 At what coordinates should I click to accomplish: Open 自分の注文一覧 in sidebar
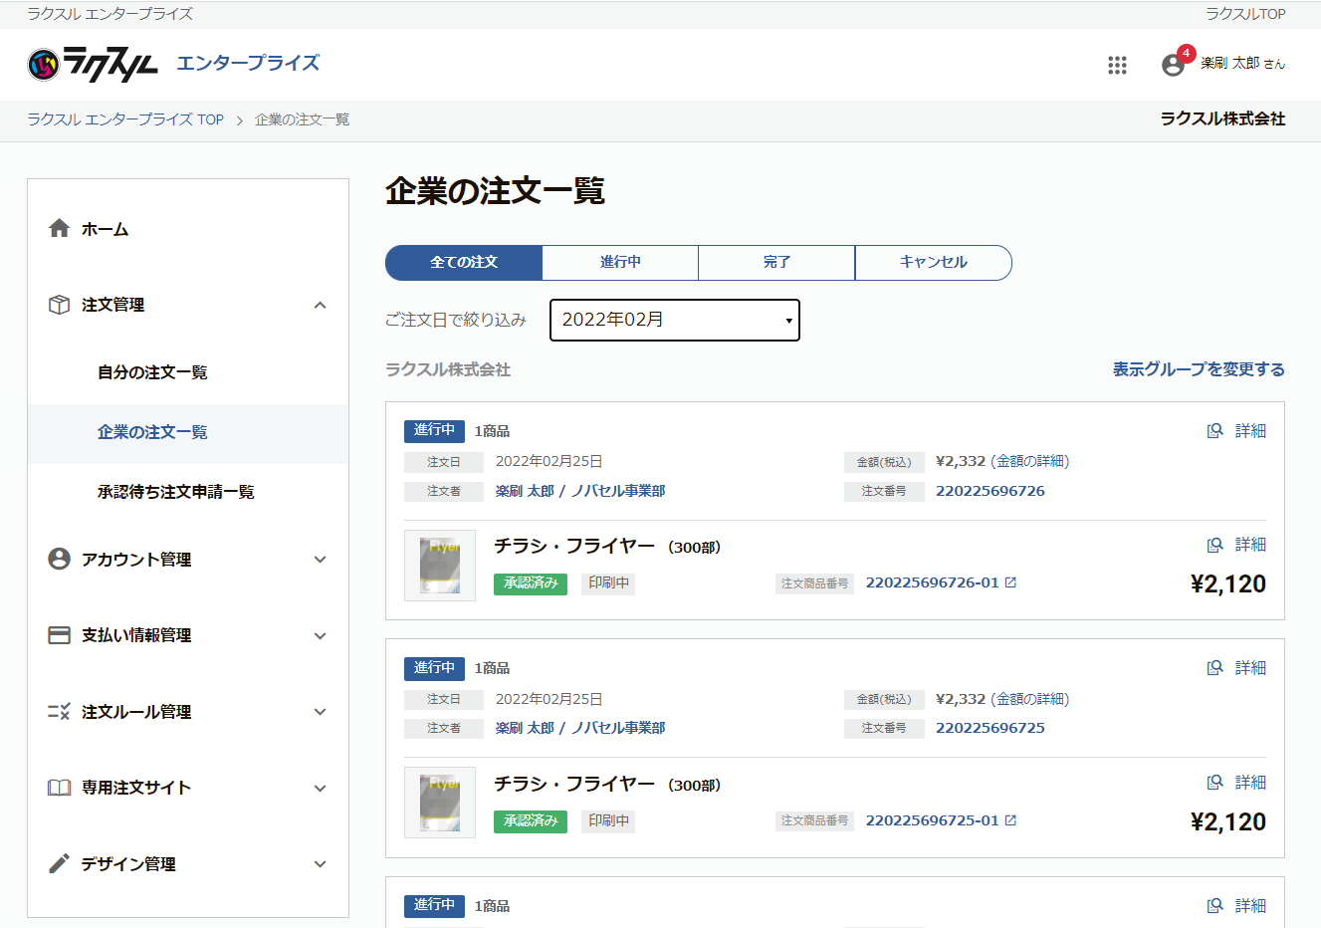pyautogui.click(x=152, y=372)
